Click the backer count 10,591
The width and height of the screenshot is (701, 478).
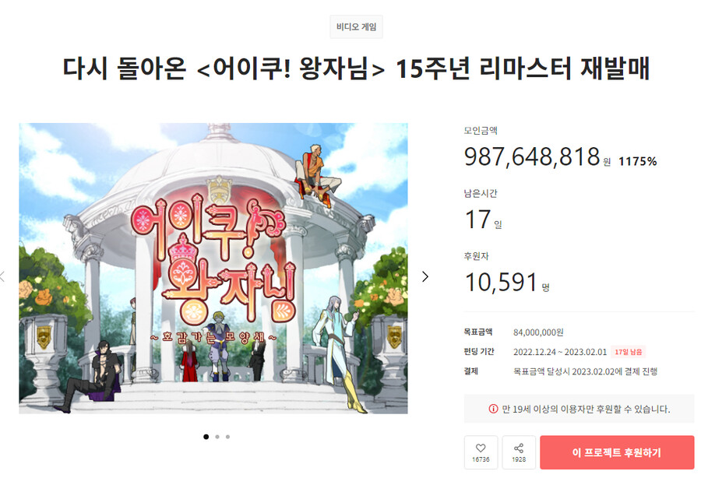click(x=501, y=283)
